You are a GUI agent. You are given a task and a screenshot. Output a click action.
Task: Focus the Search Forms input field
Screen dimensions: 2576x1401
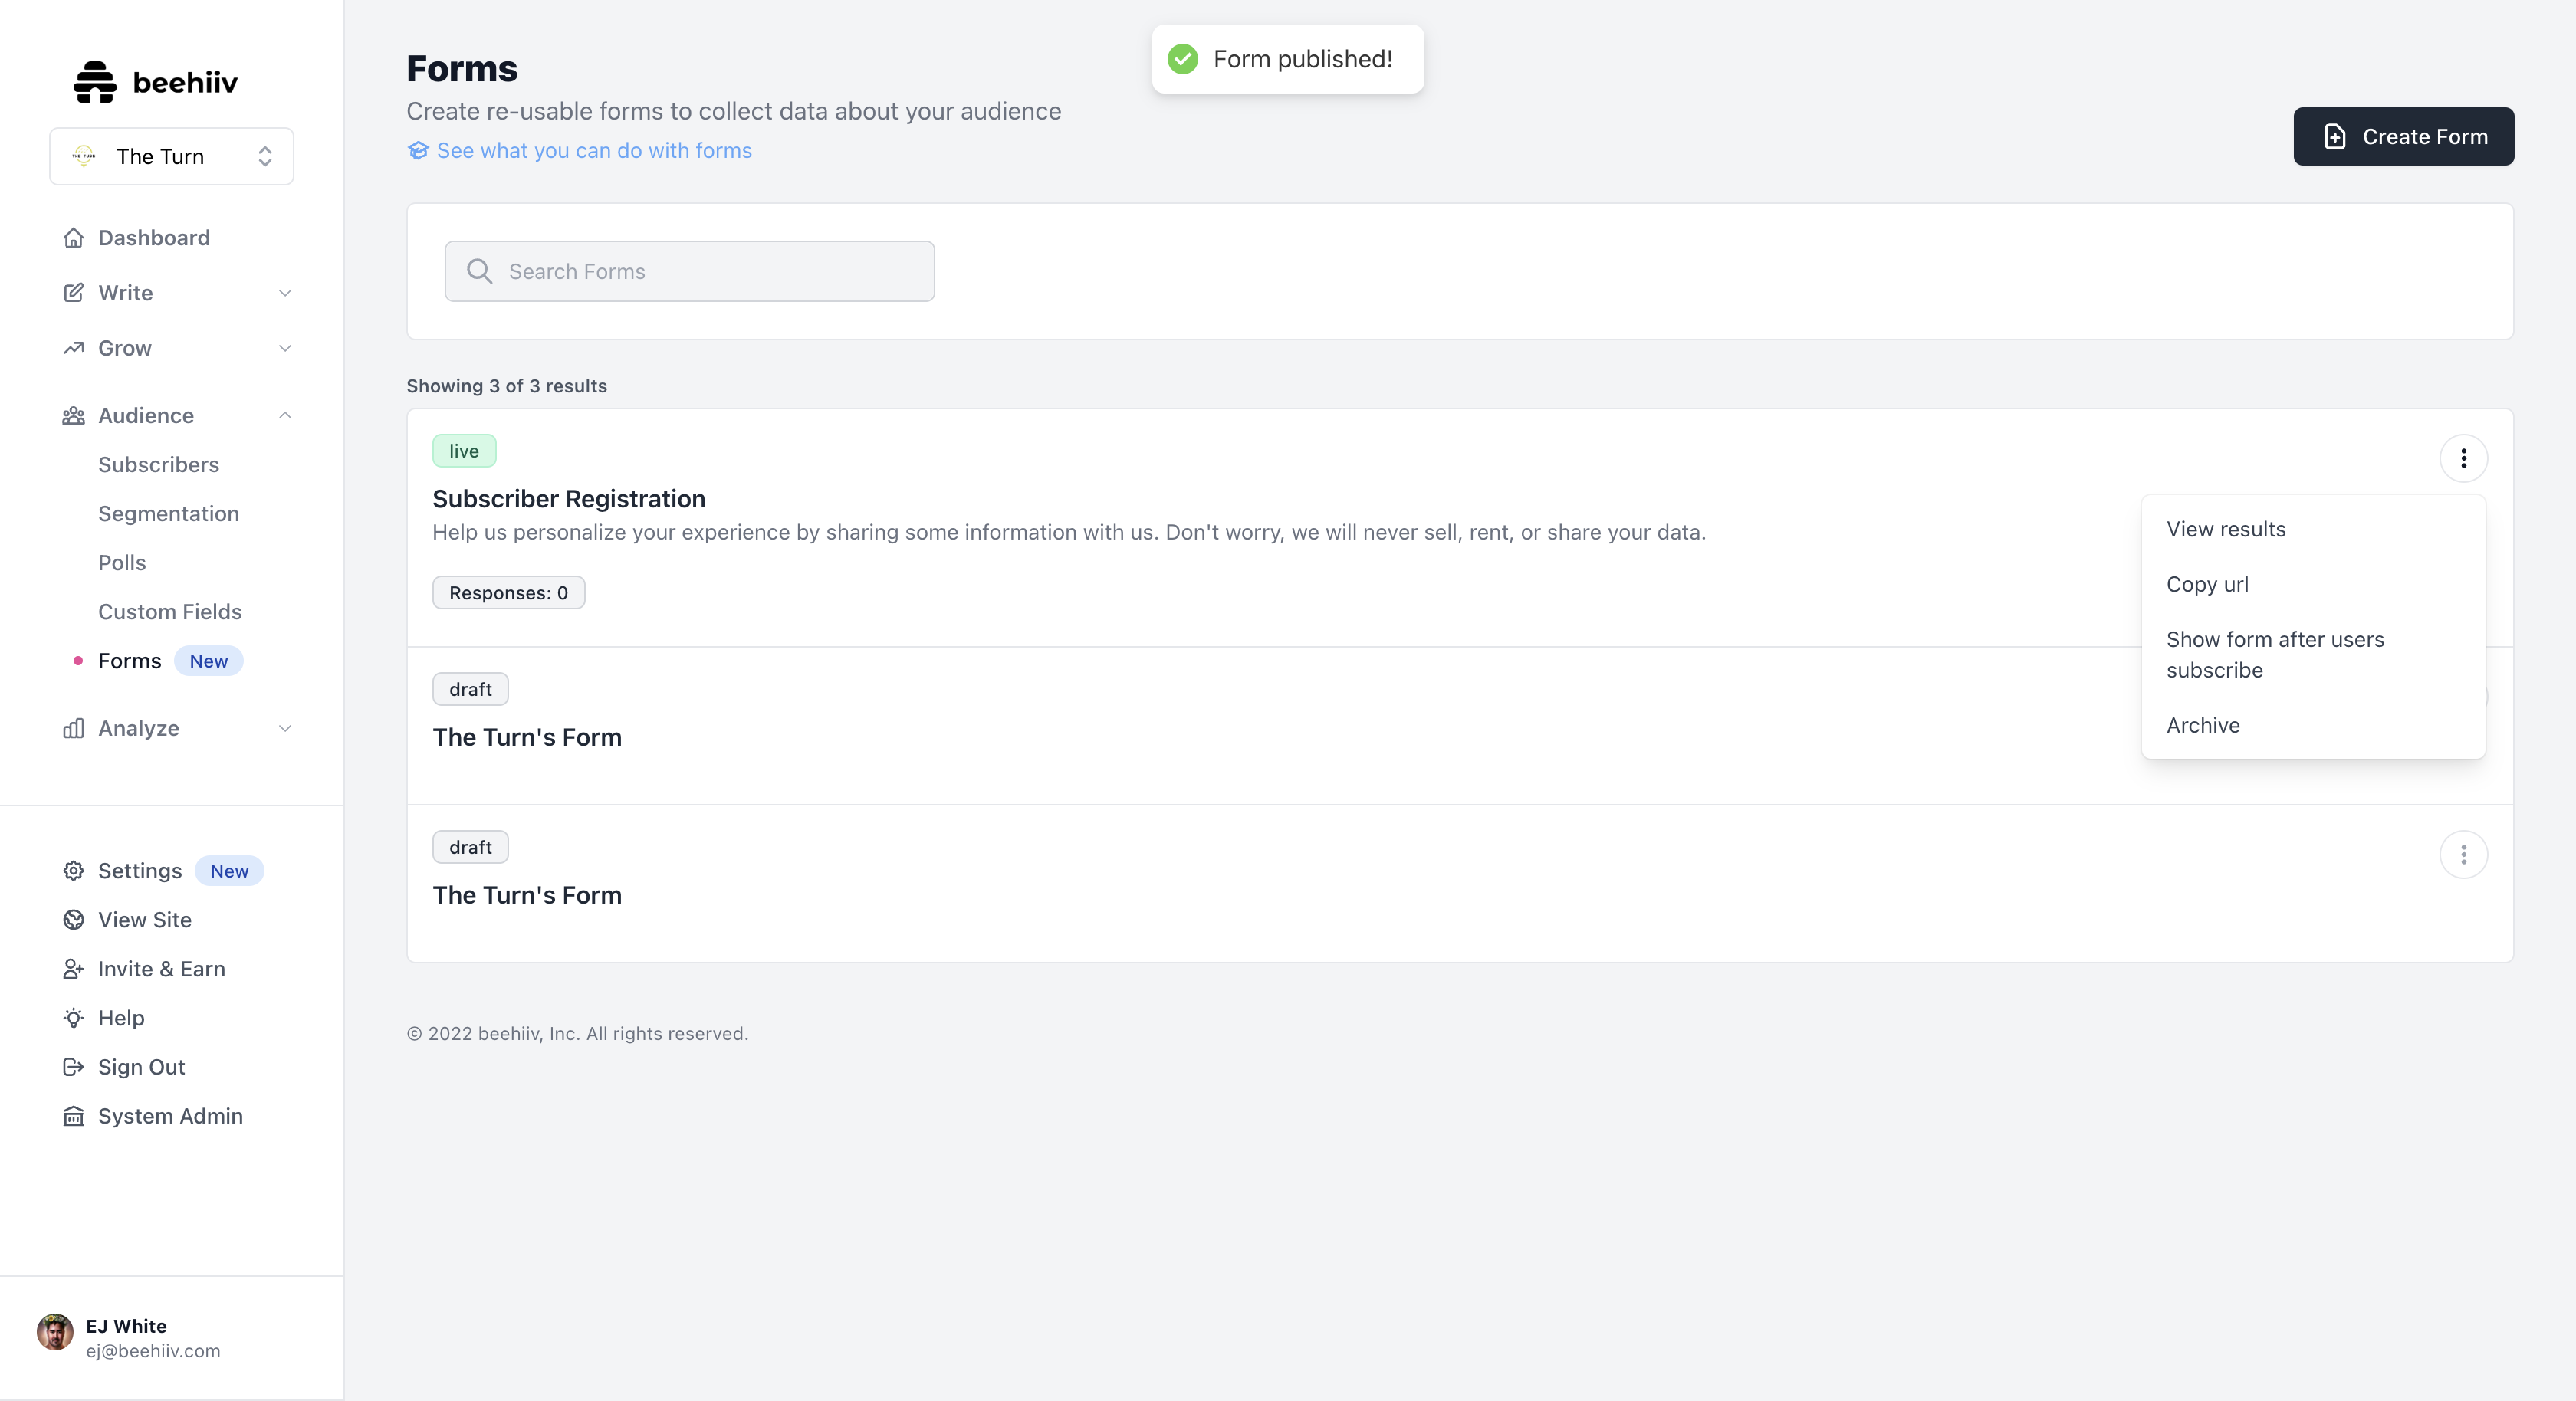690,271
